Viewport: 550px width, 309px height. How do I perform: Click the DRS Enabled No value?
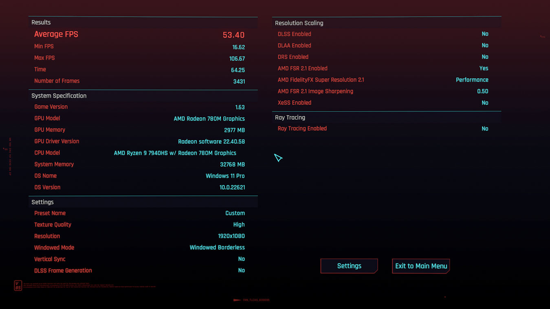[x=485, y=57]
